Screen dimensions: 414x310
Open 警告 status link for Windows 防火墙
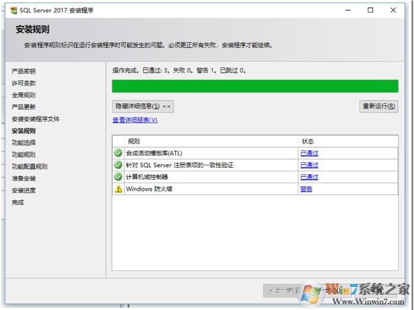click(306, 189)
